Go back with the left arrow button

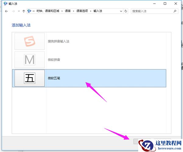coord(6,11)
